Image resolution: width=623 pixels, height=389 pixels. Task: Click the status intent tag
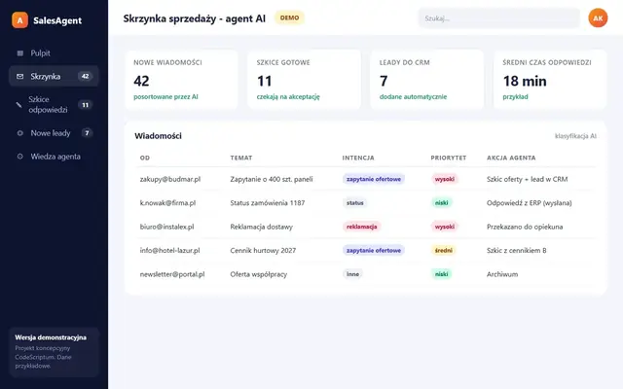354,203
